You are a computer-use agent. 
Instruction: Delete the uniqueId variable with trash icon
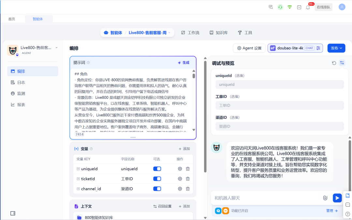[188, 169]
